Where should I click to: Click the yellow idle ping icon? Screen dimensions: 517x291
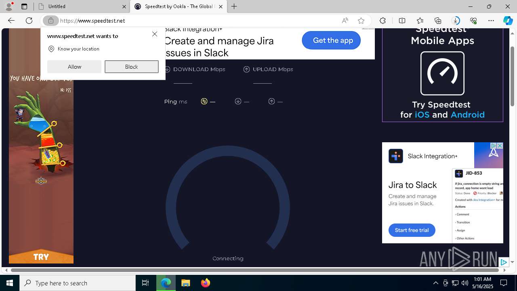tap(204, 101)
